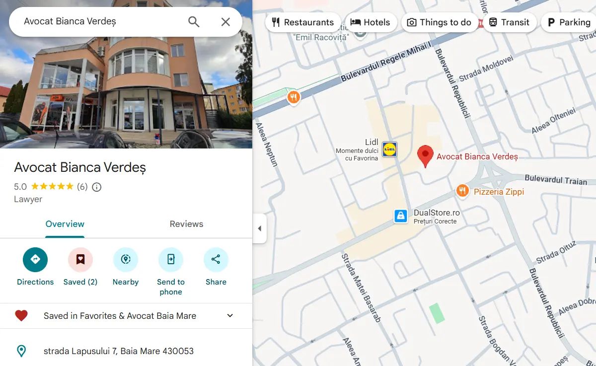Select the Parking chip

coord(569,22)
